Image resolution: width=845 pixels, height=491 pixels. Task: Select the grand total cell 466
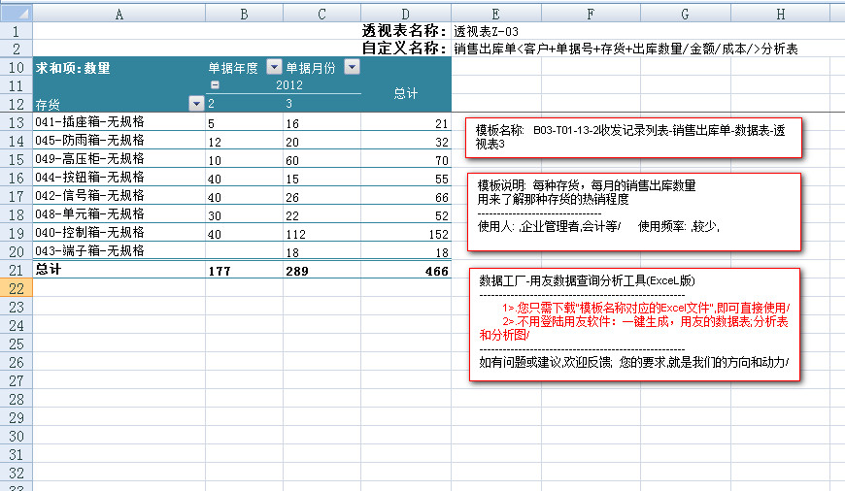406,271
